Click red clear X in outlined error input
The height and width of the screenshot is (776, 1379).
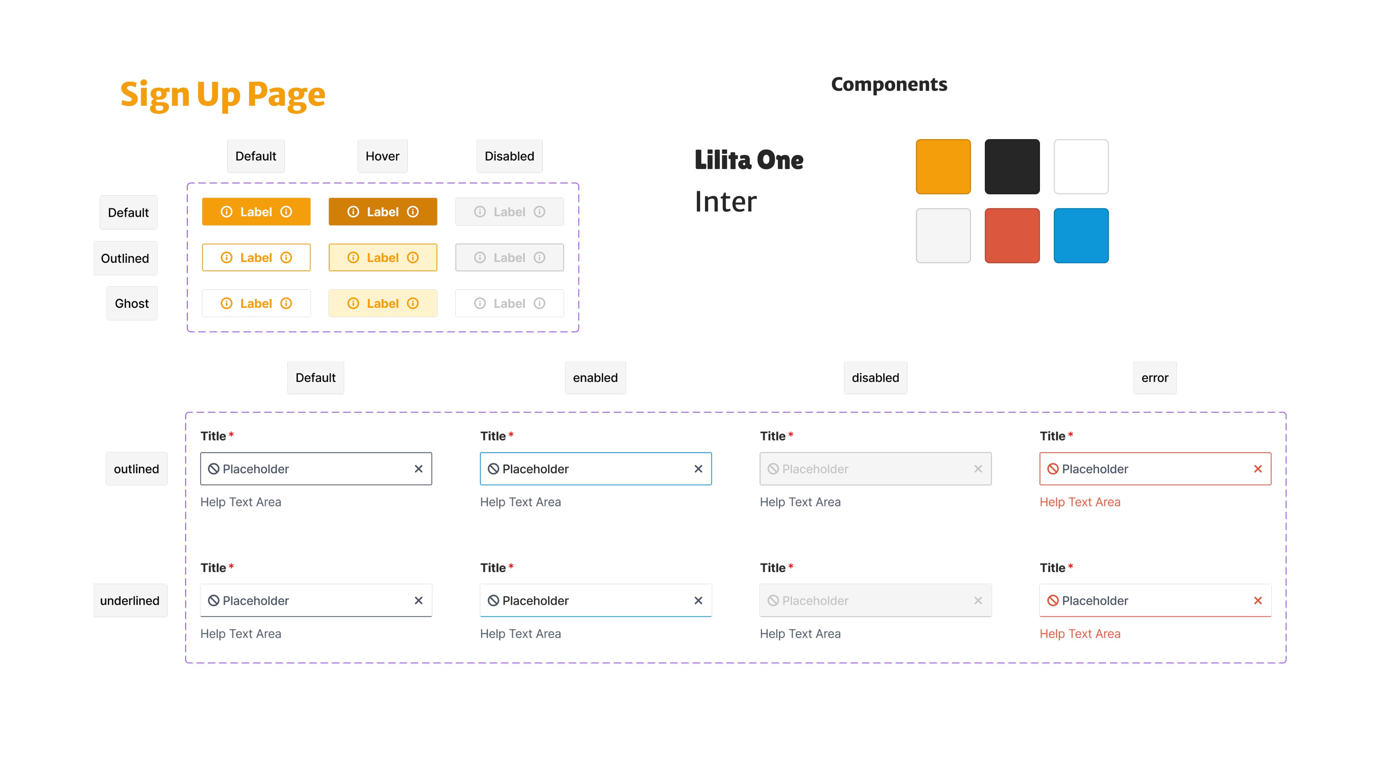click(1257, 468)
